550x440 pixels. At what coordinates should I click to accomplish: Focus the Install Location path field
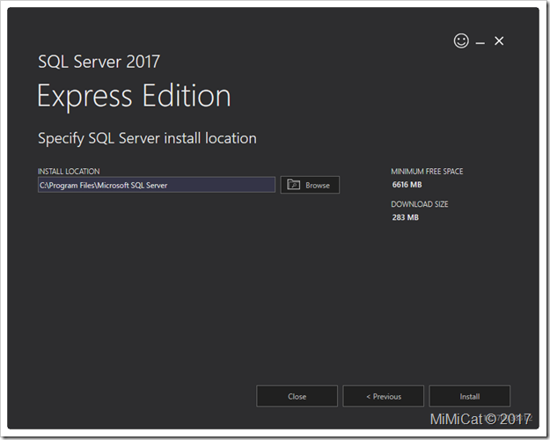click(x=157, y=185)
